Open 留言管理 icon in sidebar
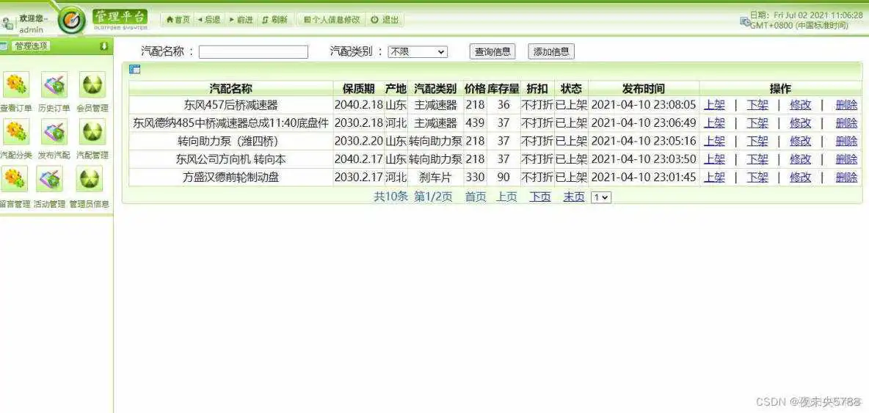The width and height of the screenshot is (869, 413). (x=15, y=179)
